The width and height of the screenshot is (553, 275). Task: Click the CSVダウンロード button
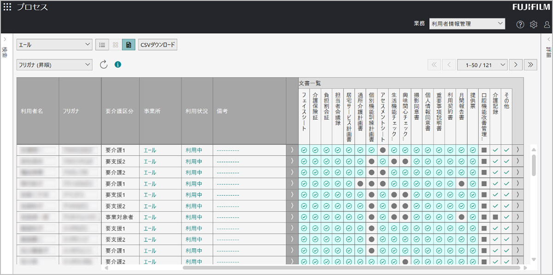(158, 45)
